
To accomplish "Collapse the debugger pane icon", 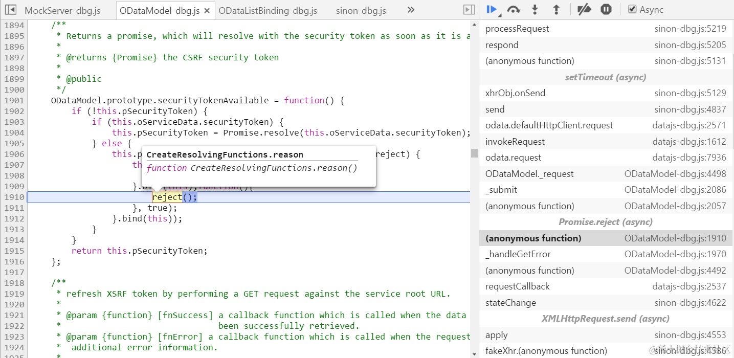I will click(469, 10).
